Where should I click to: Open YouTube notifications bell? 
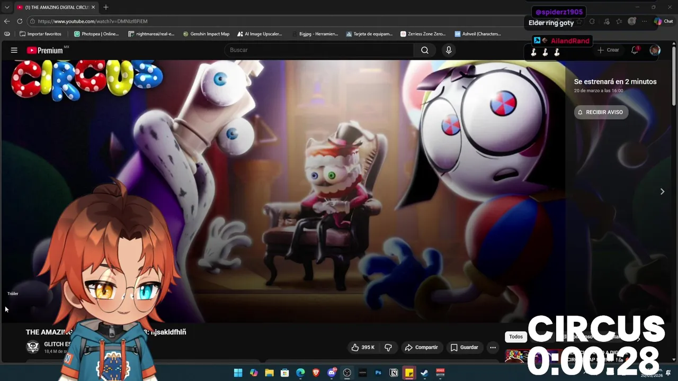pyautogui.click(x=635, y=50)
